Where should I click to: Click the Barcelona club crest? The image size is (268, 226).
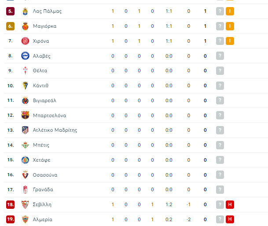(x=25, y=115)
